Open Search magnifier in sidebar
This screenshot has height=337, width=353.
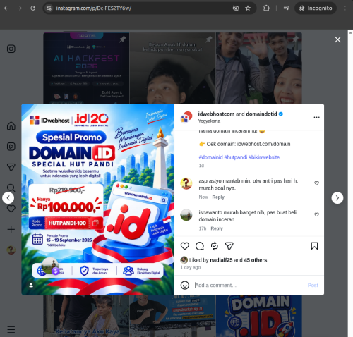point(11,188)
